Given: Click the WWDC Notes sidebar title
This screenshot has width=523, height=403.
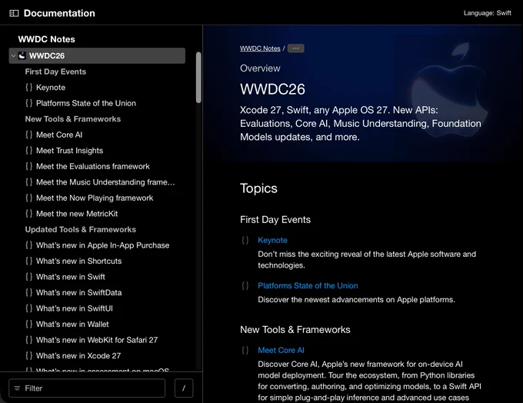Looking at the screenshot, I should (46, 39).
